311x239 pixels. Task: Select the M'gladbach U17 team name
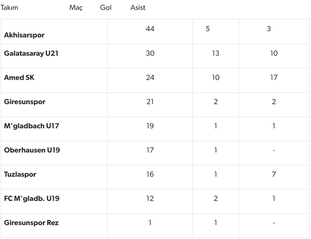(x=32, y=126)
